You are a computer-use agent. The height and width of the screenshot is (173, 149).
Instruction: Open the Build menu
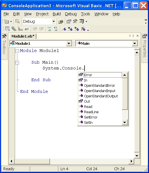click(57, 14)
